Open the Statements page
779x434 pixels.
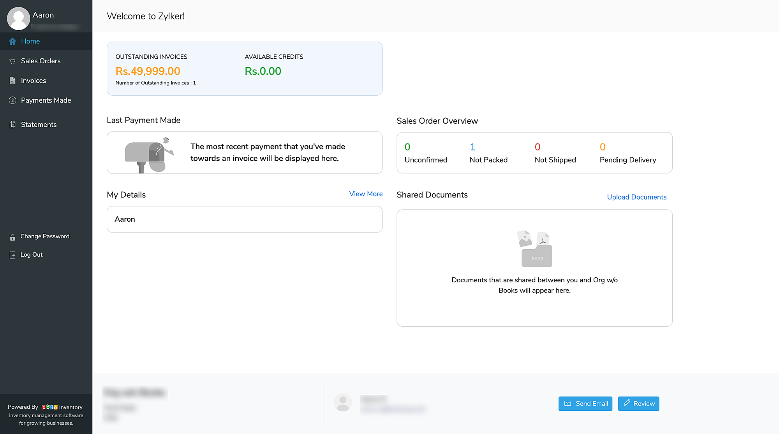[x=39, y=124]
